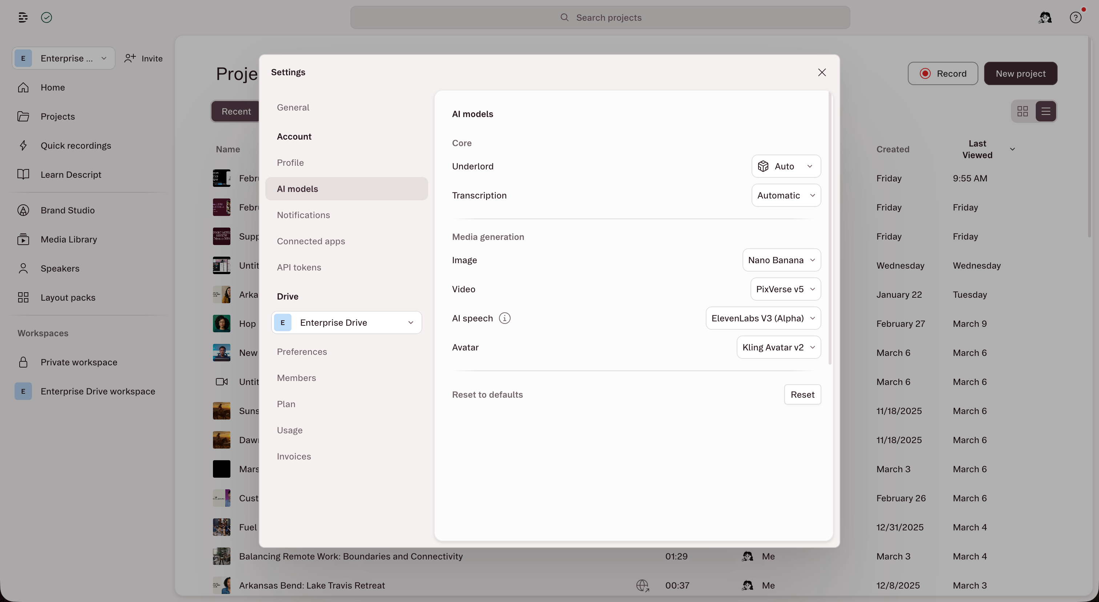
Task: Click the owner avatar on Arkansas Bend row
Action: coord(748,586)
